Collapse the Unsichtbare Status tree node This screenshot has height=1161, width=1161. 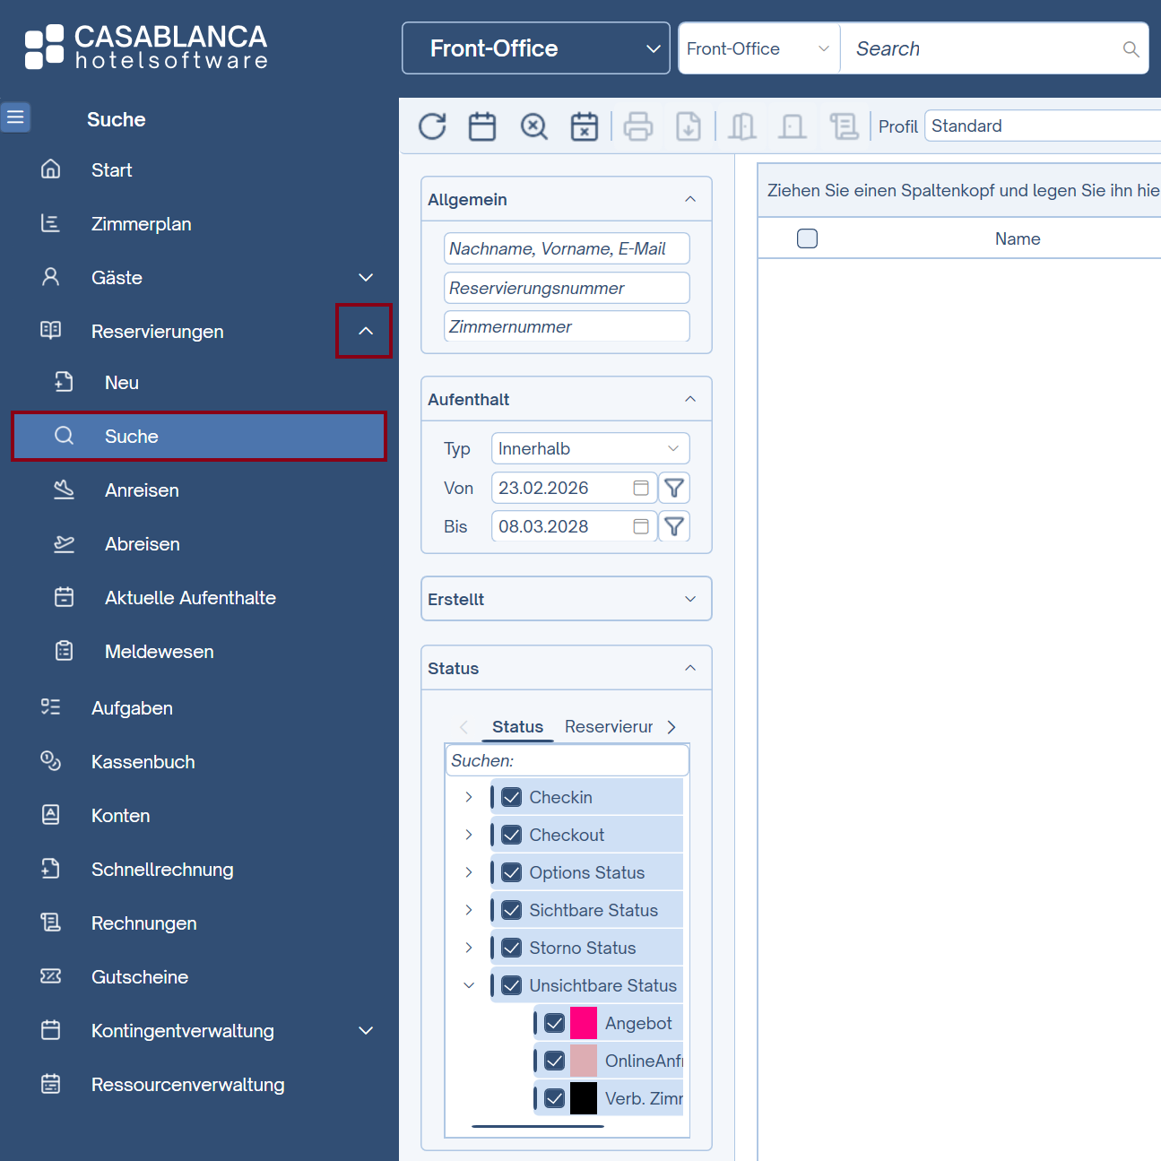469,985
